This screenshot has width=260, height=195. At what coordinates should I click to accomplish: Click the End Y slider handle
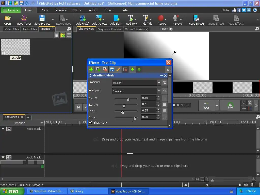pos(135,118)
